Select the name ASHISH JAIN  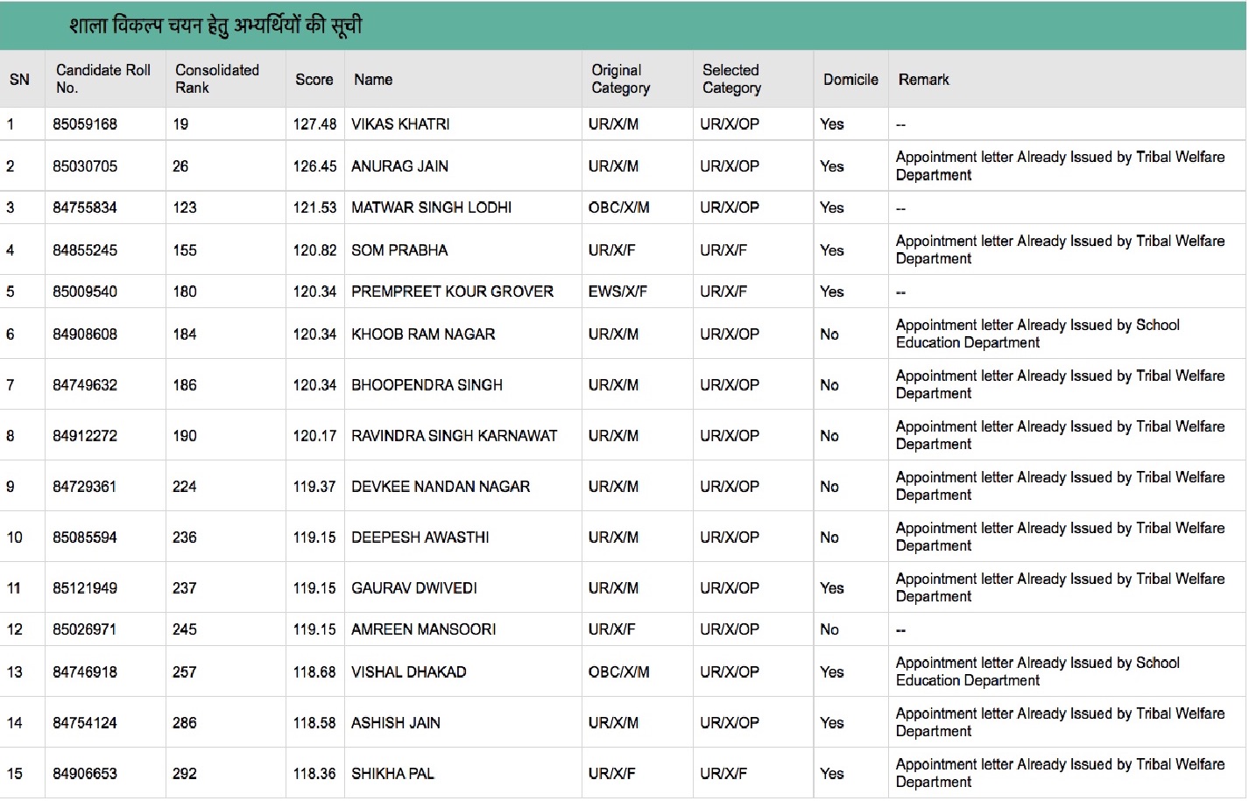pos(396,723)
